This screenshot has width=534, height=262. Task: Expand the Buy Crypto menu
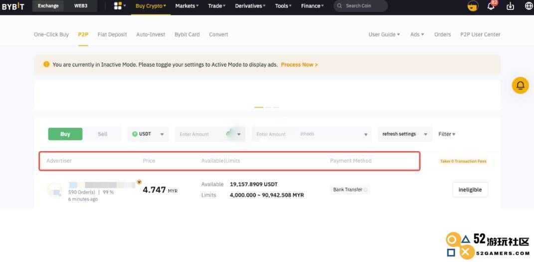pos(151,6)
